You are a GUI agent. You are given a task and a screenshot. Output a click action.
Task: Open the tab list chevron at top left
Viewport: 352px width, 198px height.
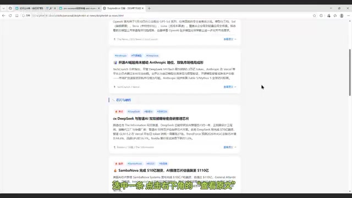[4, 8]
